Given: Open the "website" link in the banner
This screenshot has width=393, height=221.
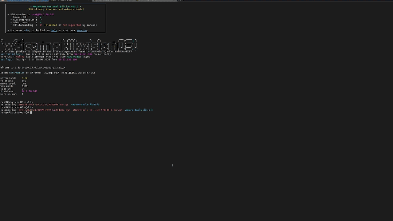Looking at the screenshot, I should pyautogui.click(x=82, y=31).
